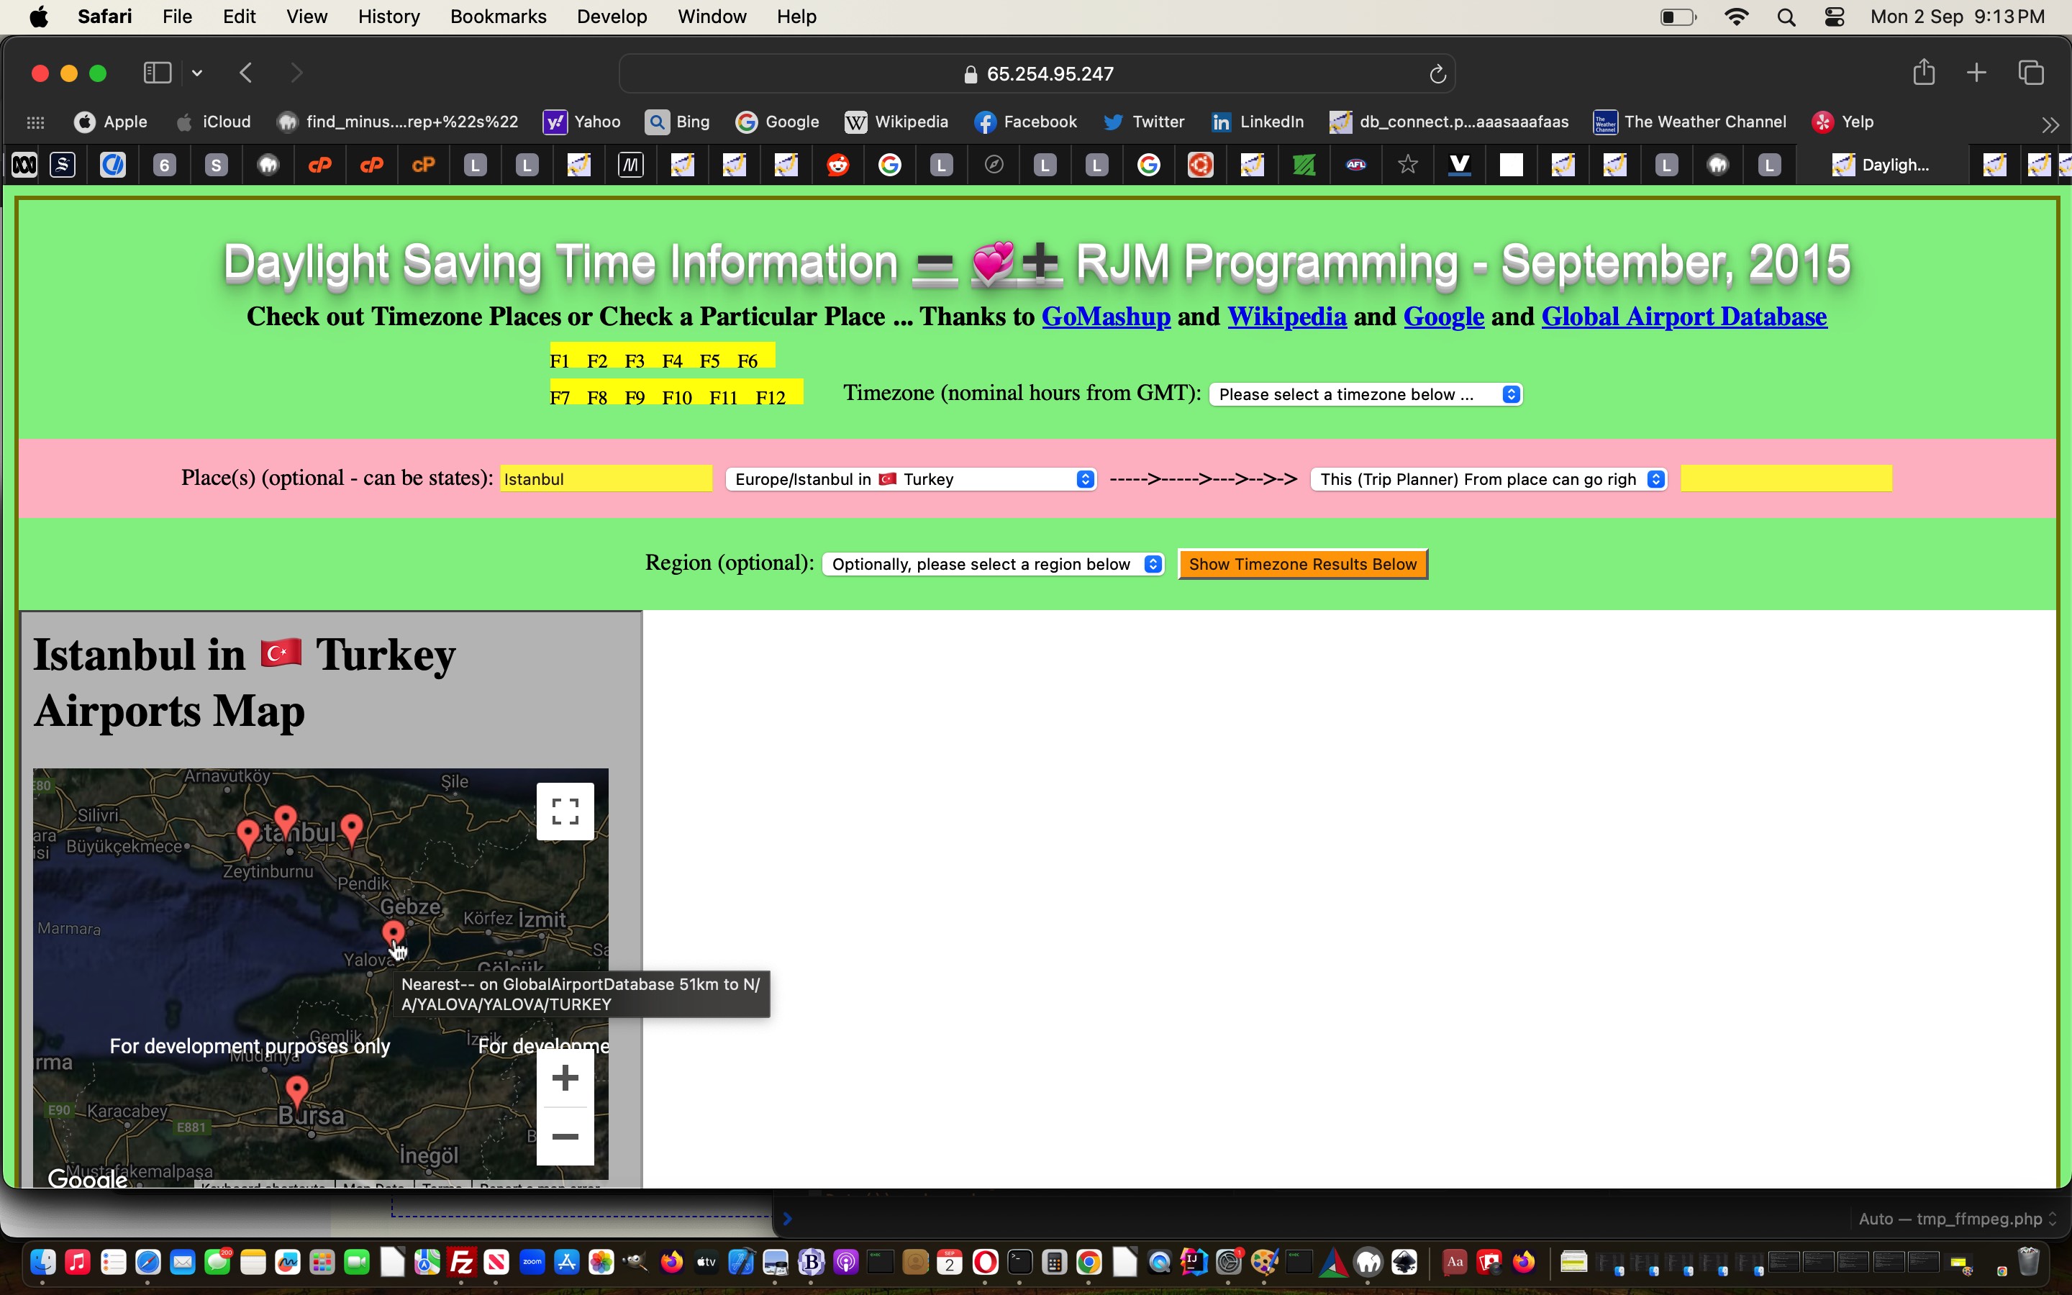Zoom out on the airports map
The image size is (2072, 1295).
[565, 1137]
